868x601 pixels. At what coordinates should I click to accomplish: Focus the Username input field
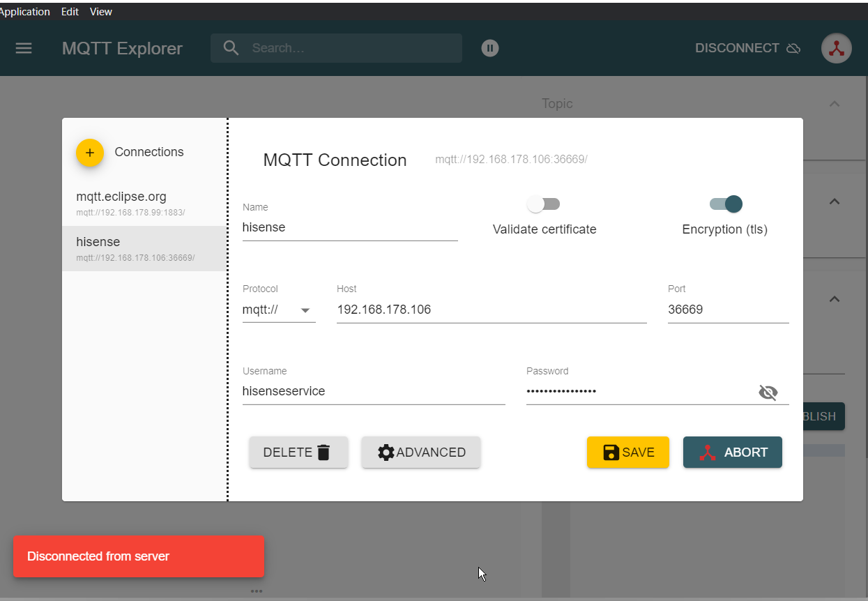tap(374, 392)
